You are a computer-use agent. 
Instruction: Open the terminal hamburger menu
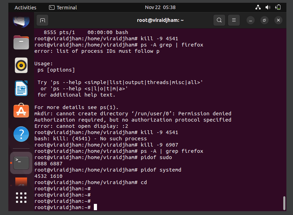point(234,20)
